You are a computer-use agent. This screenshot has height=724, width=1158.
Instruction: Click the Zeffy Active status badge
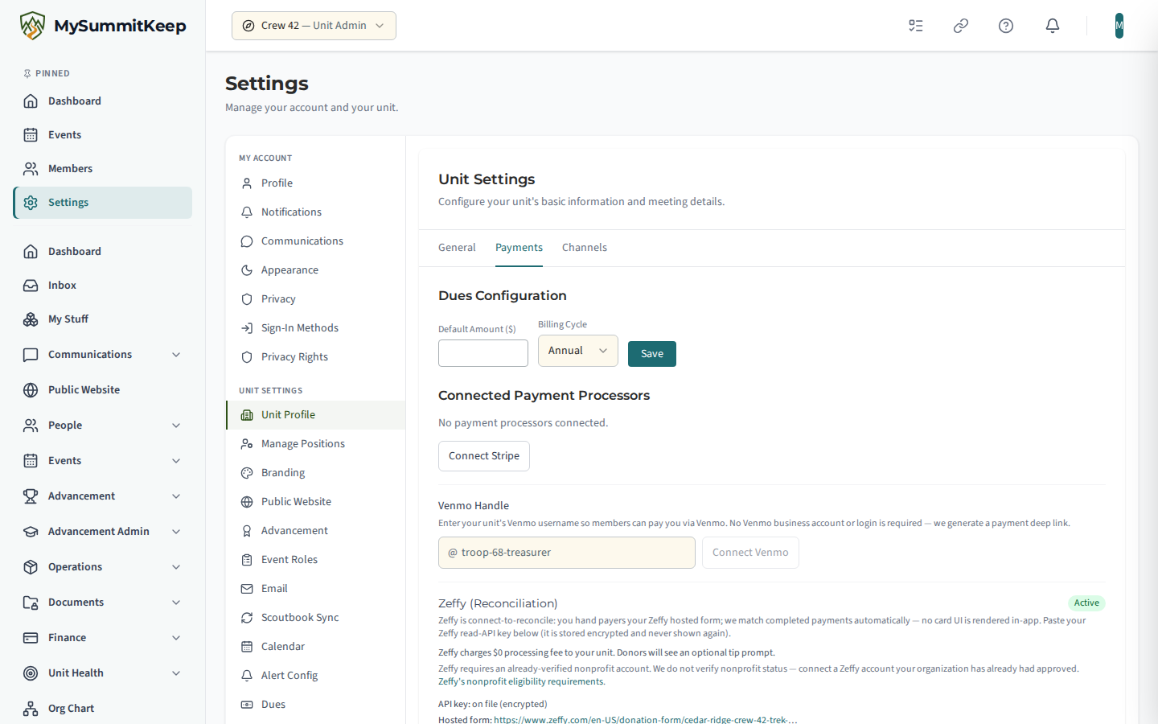(x=1086, y=603)
